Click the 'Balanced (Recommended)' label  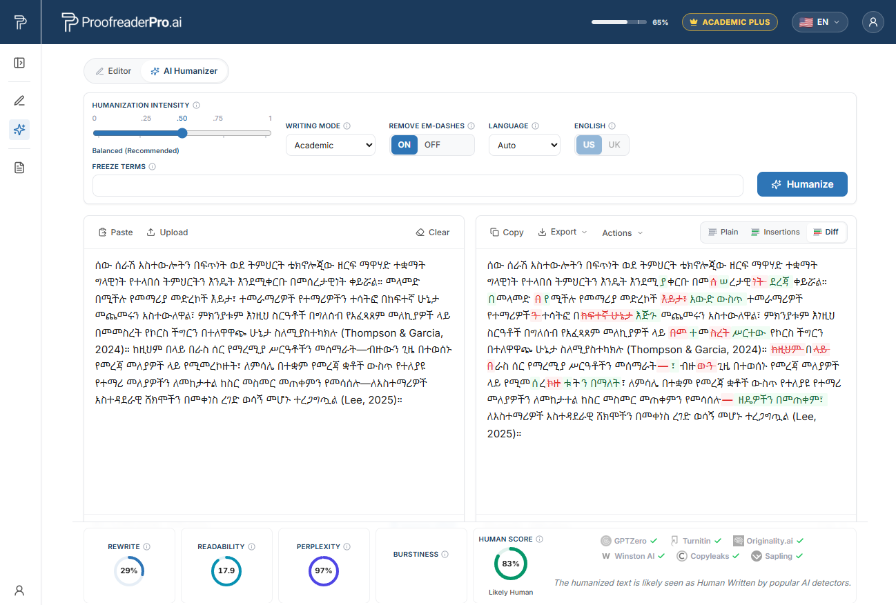[136, 150]
